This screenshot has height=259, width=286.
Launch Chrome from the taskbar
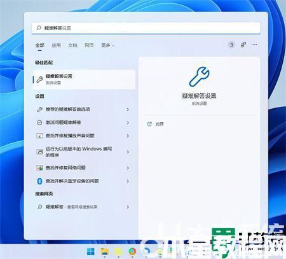click(132, 251)
